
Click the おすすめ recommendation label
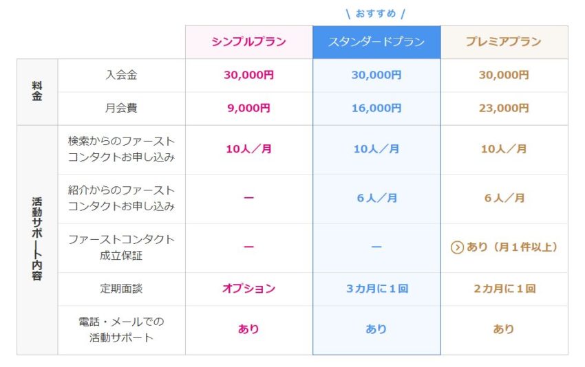[376, 14]
